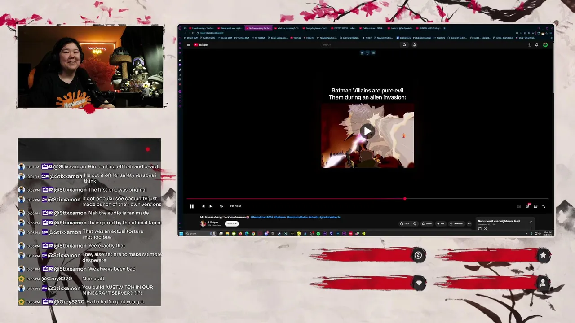Screen dimensions: 575x323
Task: Click chat message 'We always been bad'
Action: (112, 269)
